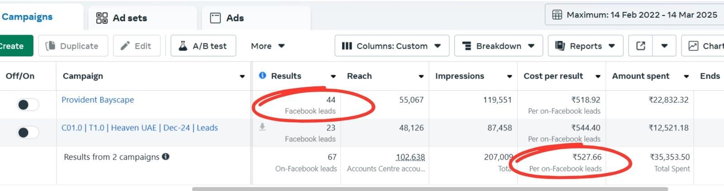Click the Duplicate button

click(73, 46)
